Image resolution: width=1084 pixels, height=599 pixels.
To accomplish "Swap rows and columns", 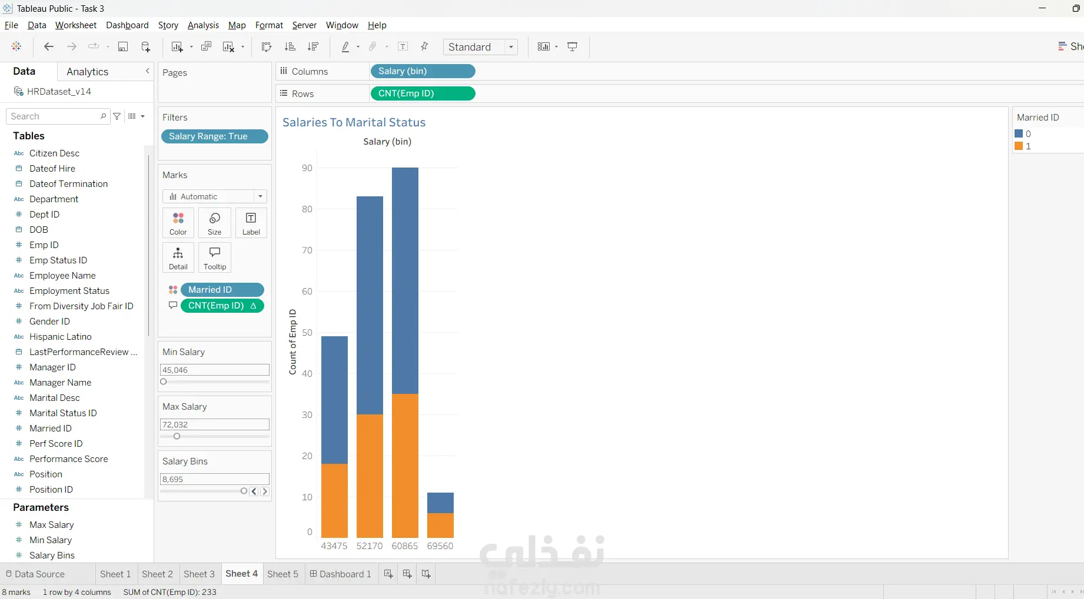I will point(267,46).
